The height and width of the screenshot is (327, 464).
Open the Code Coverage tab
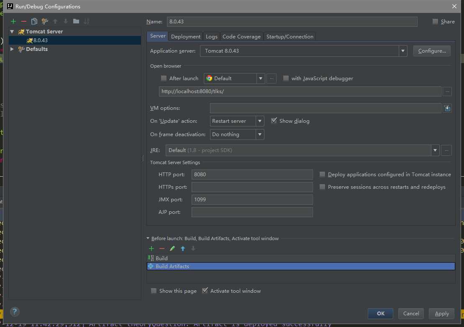click(x=241, y=37)
